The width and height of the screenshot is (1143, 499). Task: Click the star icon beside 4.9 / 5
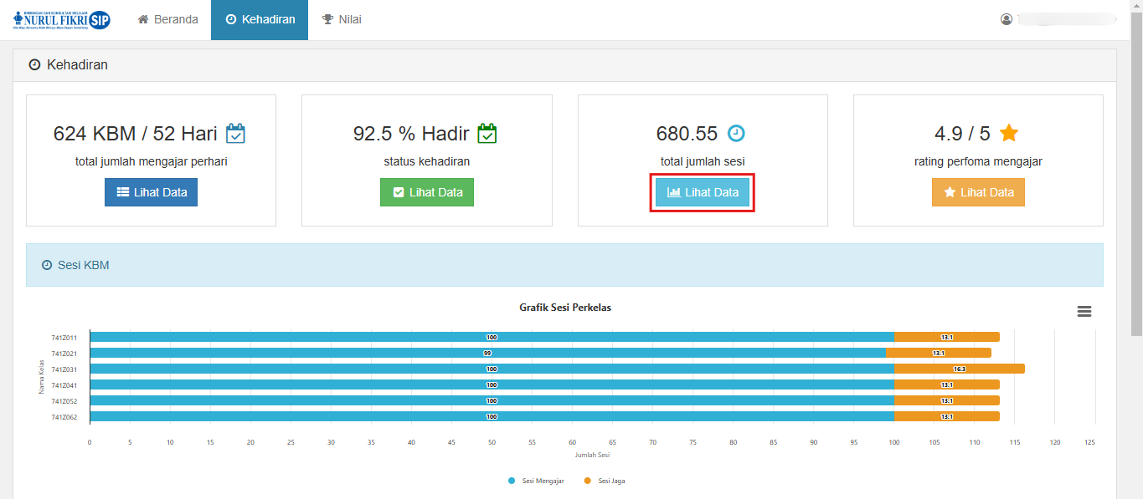click(x=1008, y=133)
